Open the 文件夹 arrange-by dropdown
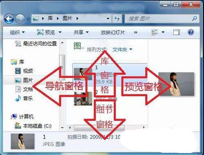This screenshot has width=204, height=155. click(122, 50)
